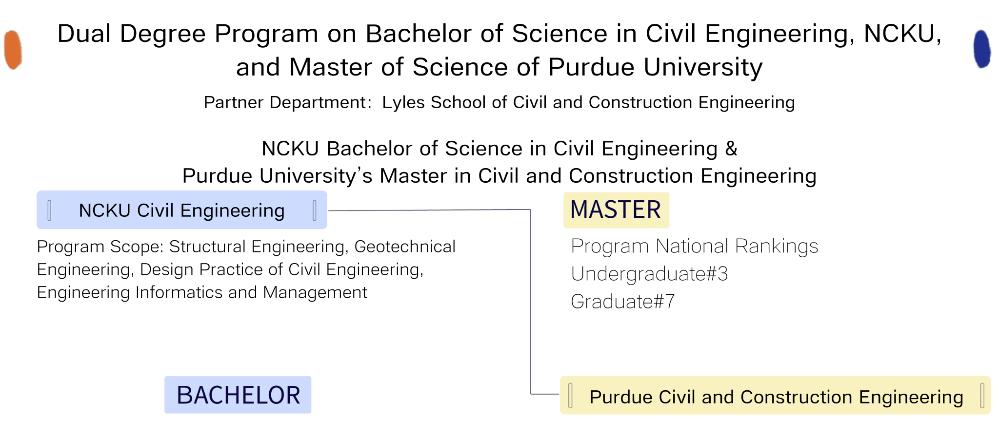Screen dimensions: 999x439
Task: Select the left handle of NCKU Civil Engineering box
Action: pos(49,210)
